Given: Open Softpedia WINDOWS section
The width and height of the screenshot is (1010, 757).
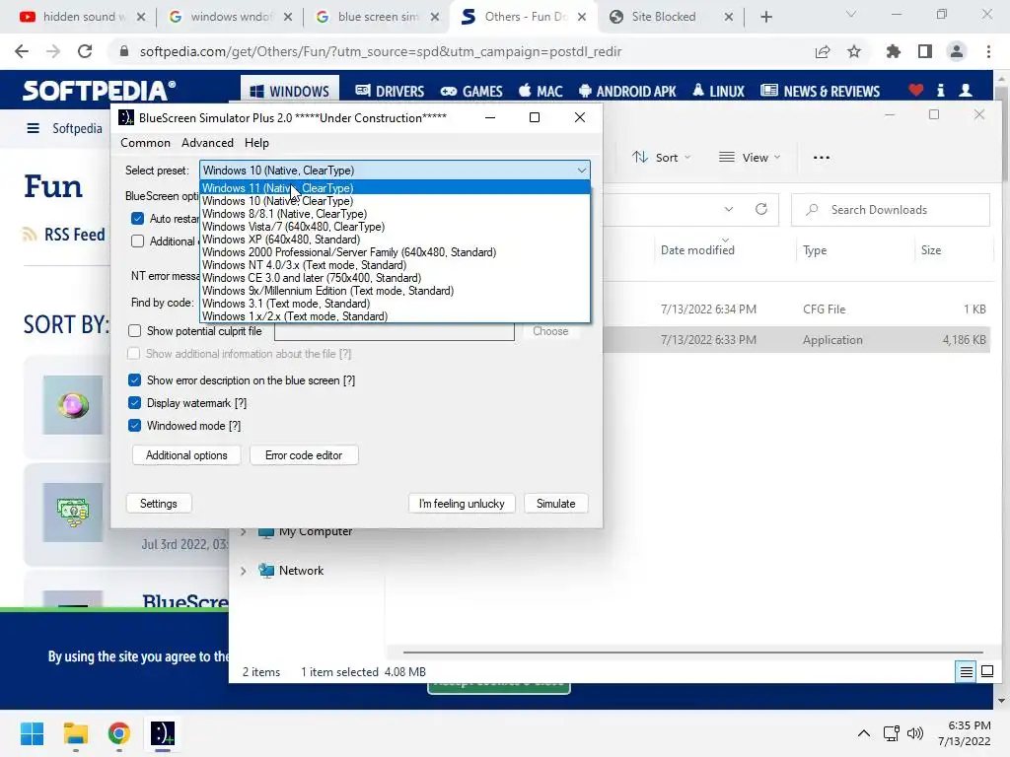Looking at the screenshot, I should [290, 92].
